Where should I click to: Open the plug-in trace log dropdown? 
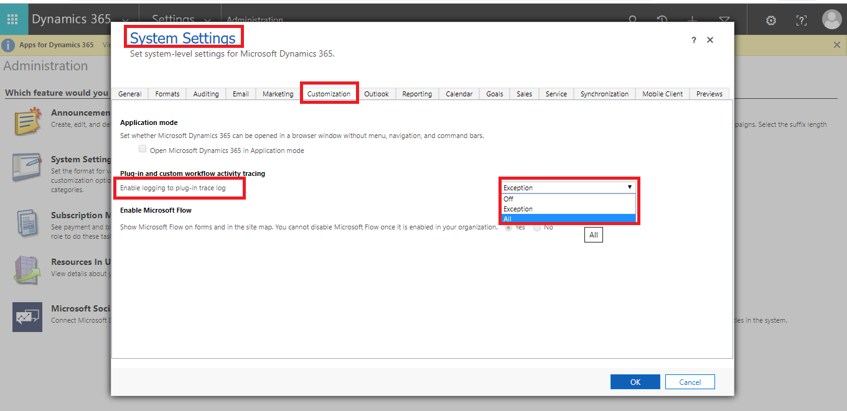click(629, 187)
